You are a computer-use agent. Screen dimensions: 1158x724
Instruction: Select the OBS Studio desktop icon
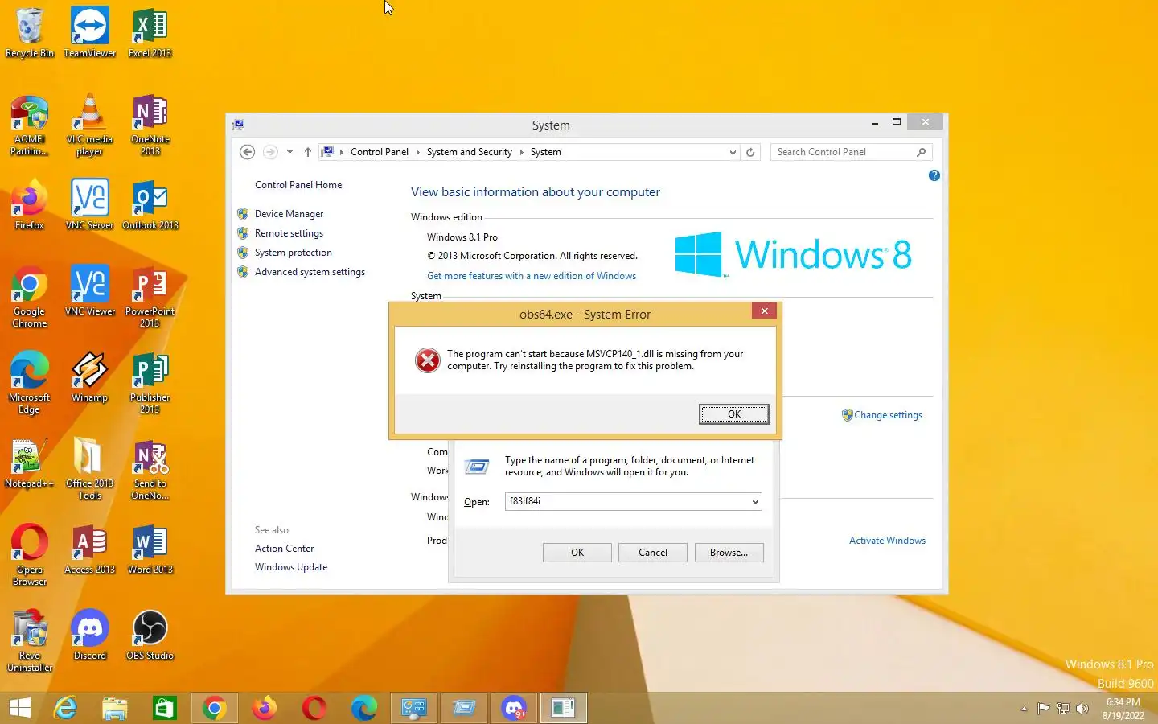click(150, 636)
